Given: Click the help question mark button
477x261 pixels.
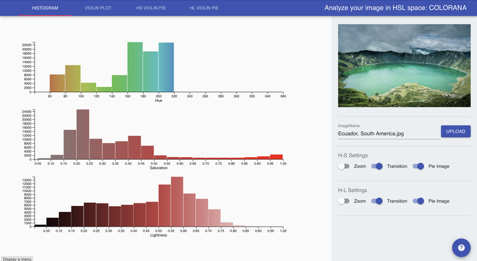Looking at the screenshot, I should click(461, 248).
